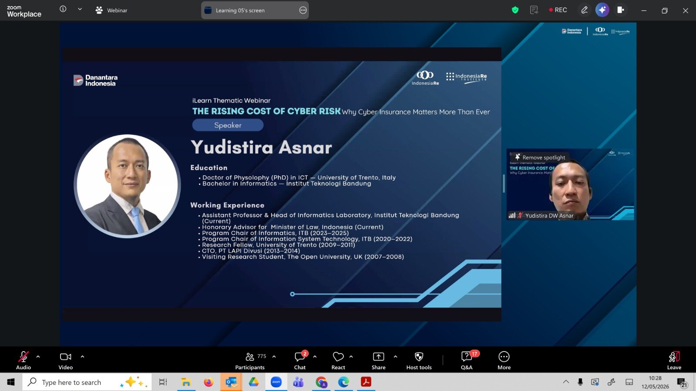Click the "THE RISING COST OF CYBER RISK" title
The height and width of the screenshot is (391, 696).
(267, 111)
